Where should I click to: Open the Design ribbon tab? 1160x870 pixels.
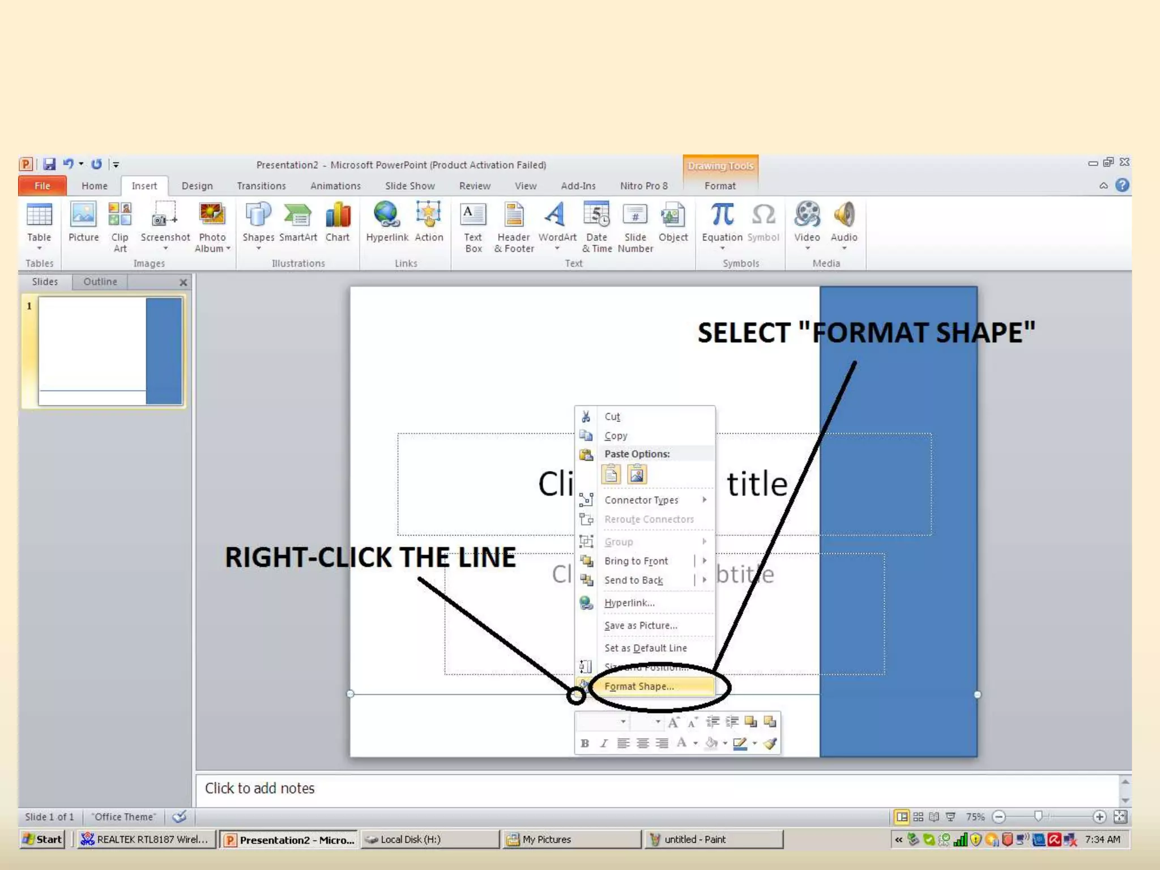197,186
